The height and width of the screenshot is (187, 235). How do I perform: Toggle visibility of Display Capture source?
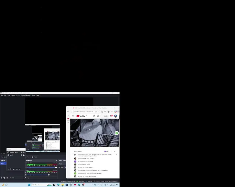[21, 152]
